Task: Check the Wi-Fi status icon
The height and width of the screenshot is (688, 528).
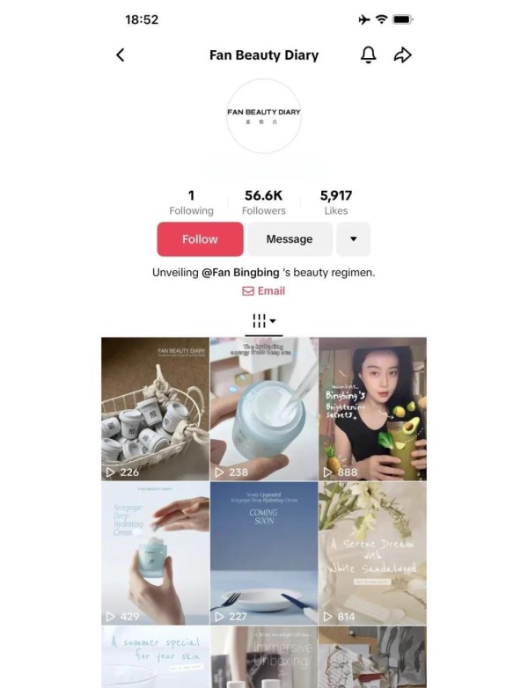Action: click(x=381, y=19)
